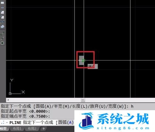Switch to the 模型 model tab
155x132 pixels.
coord(3,129)
